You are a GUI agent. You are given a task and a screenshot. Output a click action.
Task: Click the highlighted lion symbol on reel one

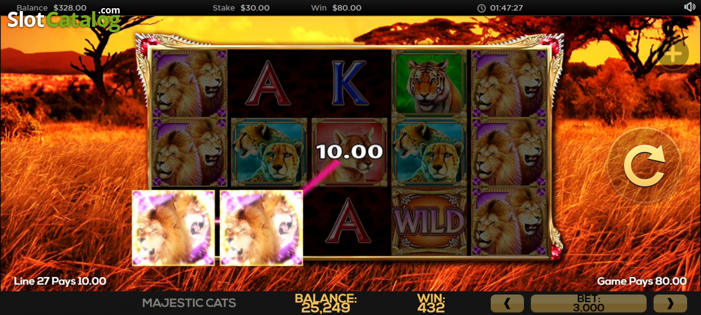point(173,227)
